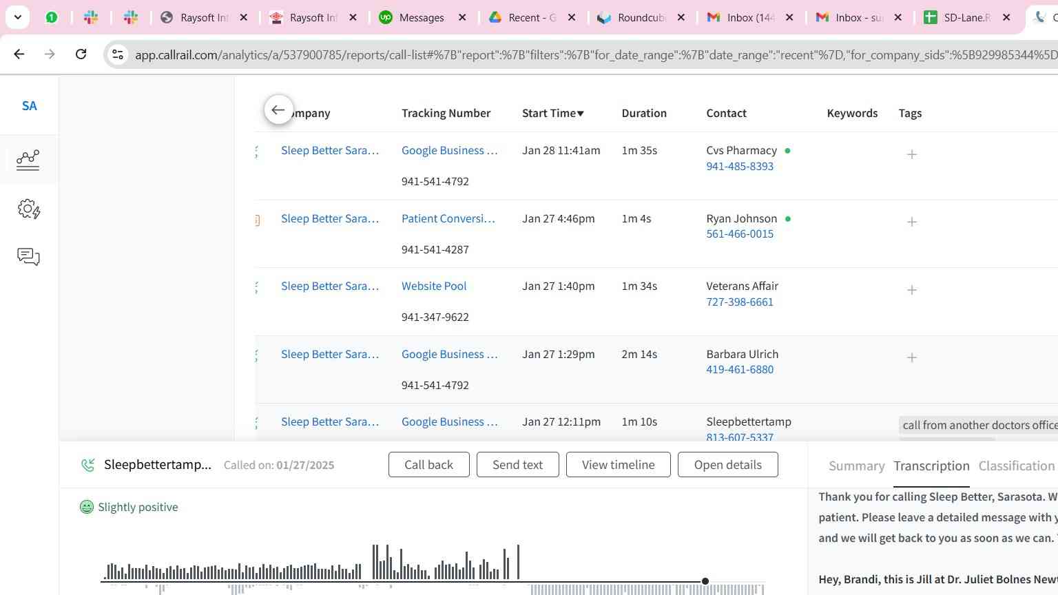The width and height of the screenshot is (1058, 595).
Task: Click the Contact column header
Action: [726, 113]
